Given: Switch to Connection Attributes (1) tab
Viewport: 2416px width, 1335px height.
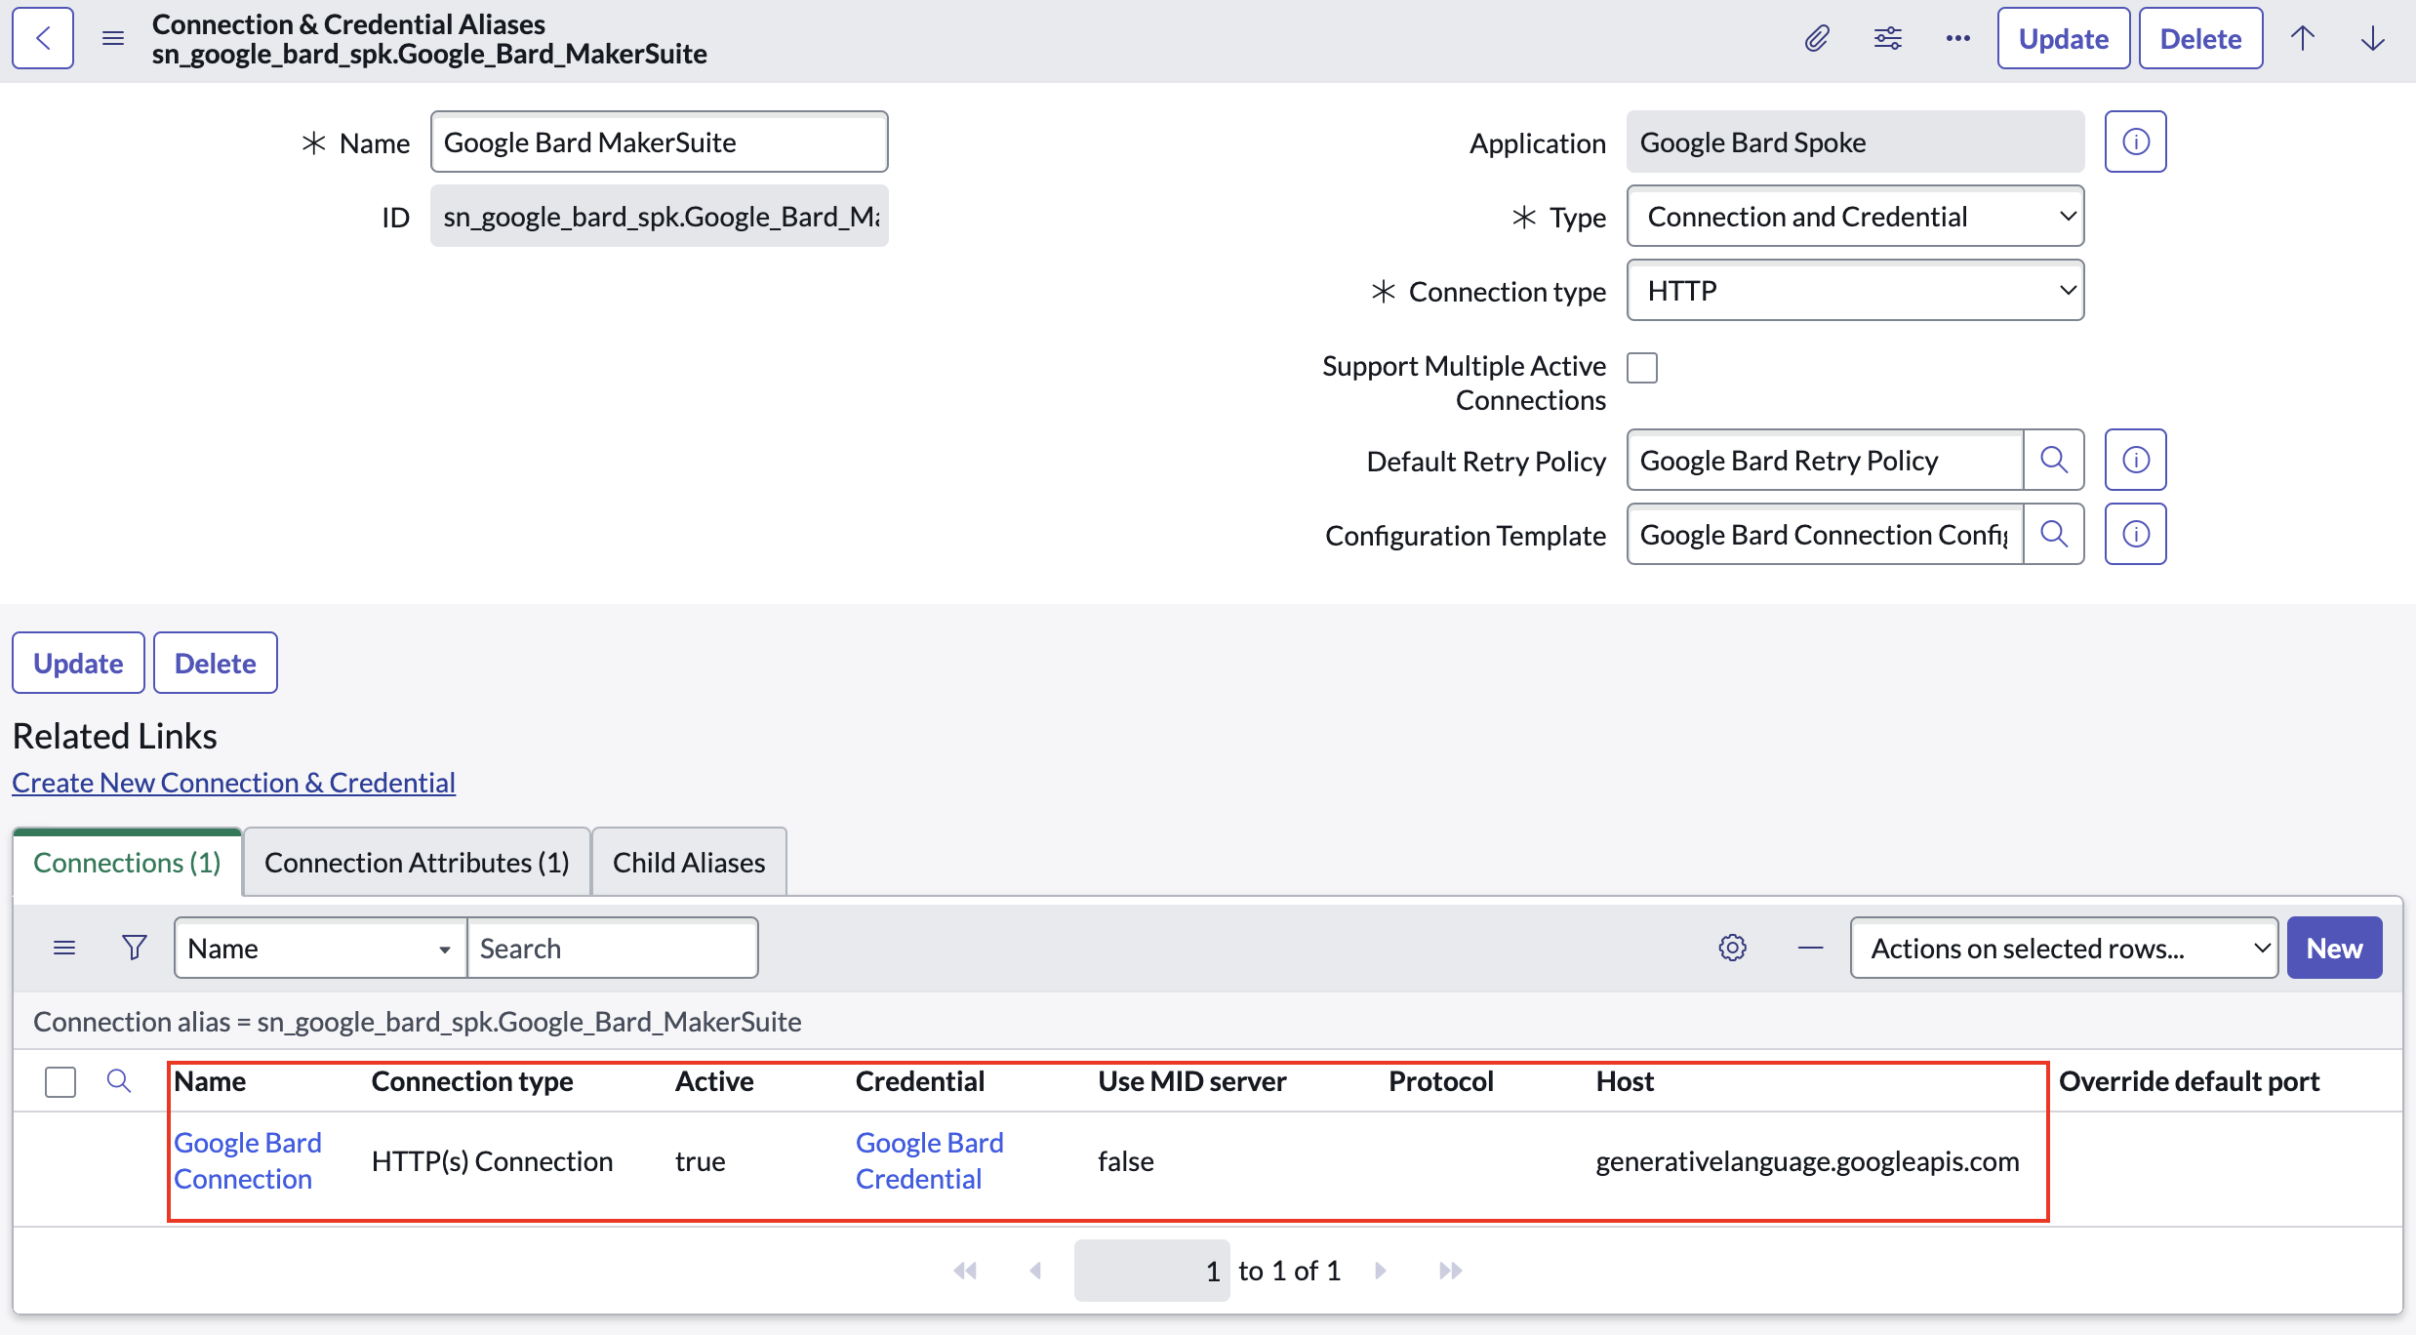Looking at the screenshot, I should (x=417, y=863).
